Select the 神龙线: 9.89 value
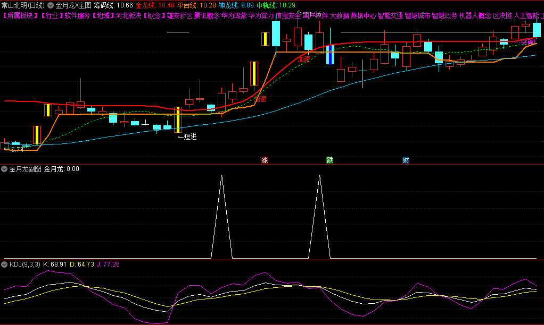The width and height of the screenshot is (544, 325). click(x=236, y=5)
